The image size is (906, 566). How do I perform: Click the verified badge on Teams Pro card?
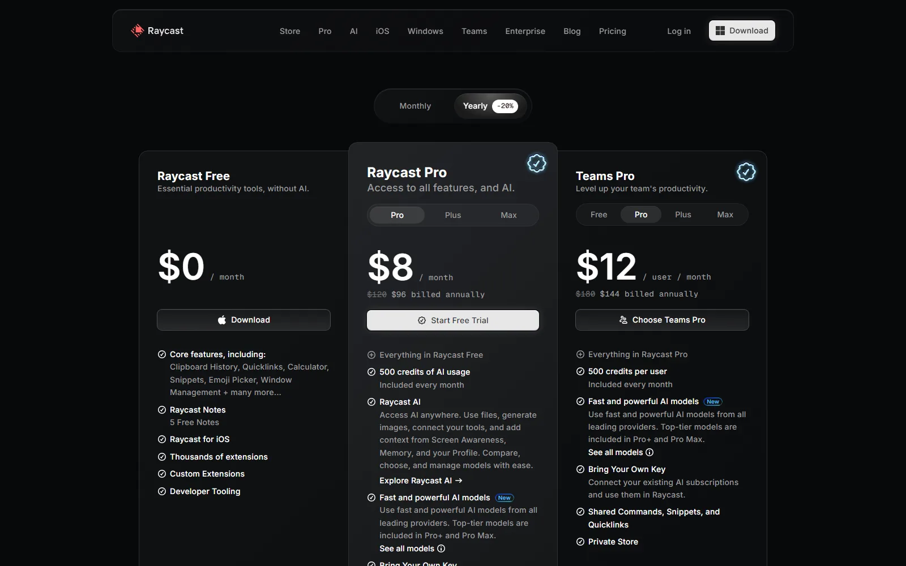point(746,172)
